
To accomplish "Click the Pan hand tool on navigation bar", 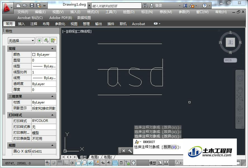I will coord(240,90).
